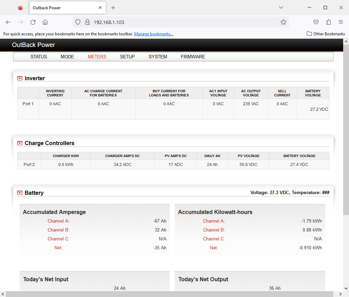This screenshot has width=349, height=297.
Task: Open the browser extensions icon
Action: coord(328,22)
